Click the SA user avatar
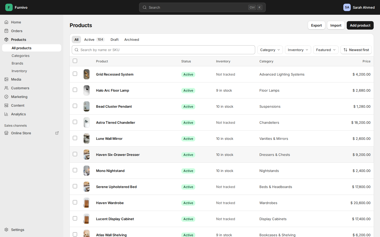Viewport: 380px width, 237px height. (x=347, y=7)
